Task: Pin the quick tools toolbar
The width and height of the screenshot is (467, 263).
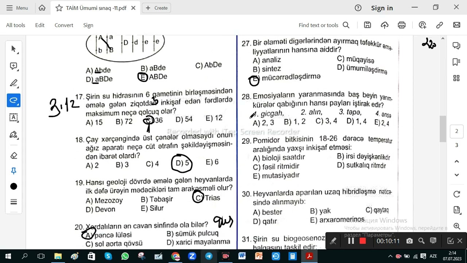Action: [13, 171]
